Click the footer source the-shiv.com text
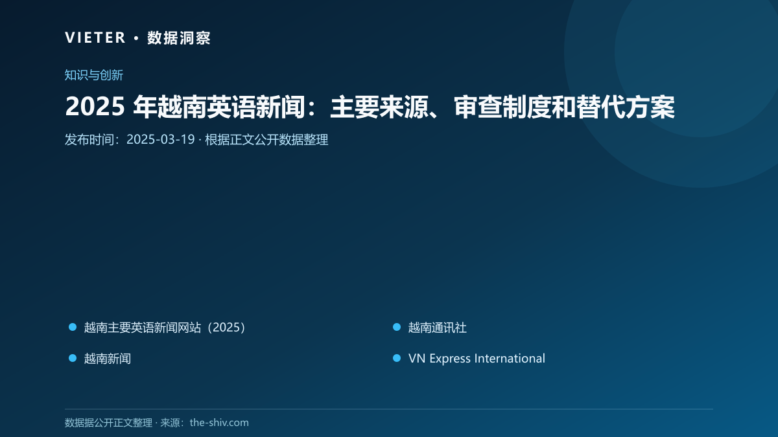Screen dimensions: 778x437 tap(157, 423)
